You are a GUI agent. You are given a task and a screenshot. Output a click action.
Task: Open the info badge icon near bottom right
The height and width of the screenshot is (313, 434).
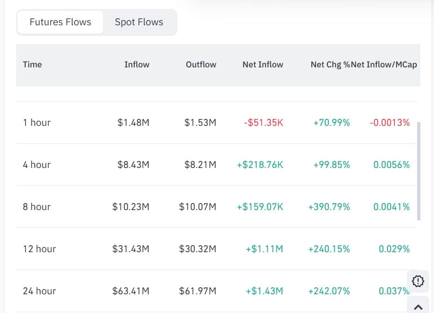pyautogui.click(x=417, y=281)
